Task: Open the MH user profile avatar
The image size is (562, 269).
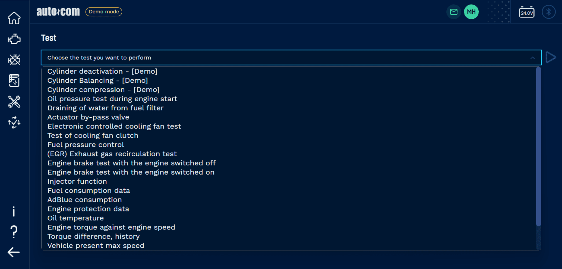Action: pyautogui.click(x=471, y=12)
